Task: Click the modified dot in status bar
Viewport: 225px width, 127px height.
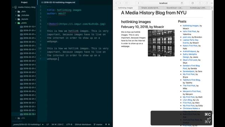Action: tap(43, 125)
